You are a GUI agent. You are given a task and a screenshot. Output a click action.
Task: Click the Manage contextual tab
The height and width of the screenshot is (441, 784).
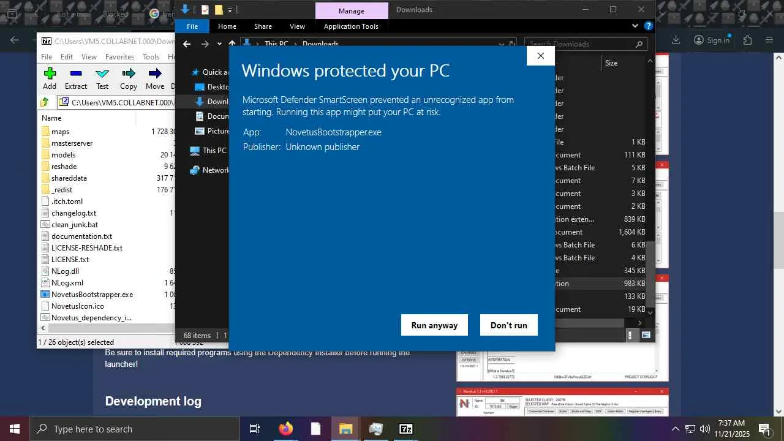tap(352, 10)
